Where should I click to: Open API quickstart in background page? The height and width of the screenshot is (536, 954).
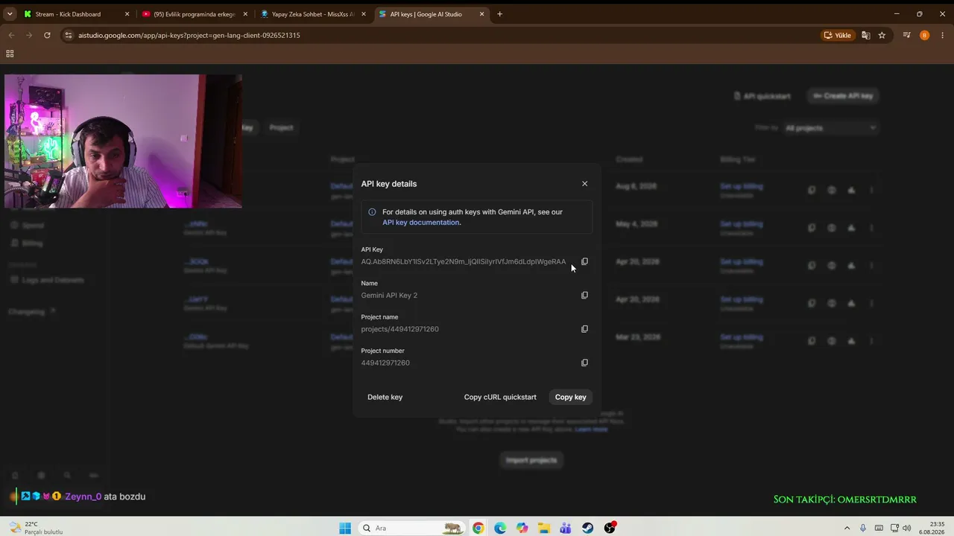pyautogui.click(x=762, y=96)
